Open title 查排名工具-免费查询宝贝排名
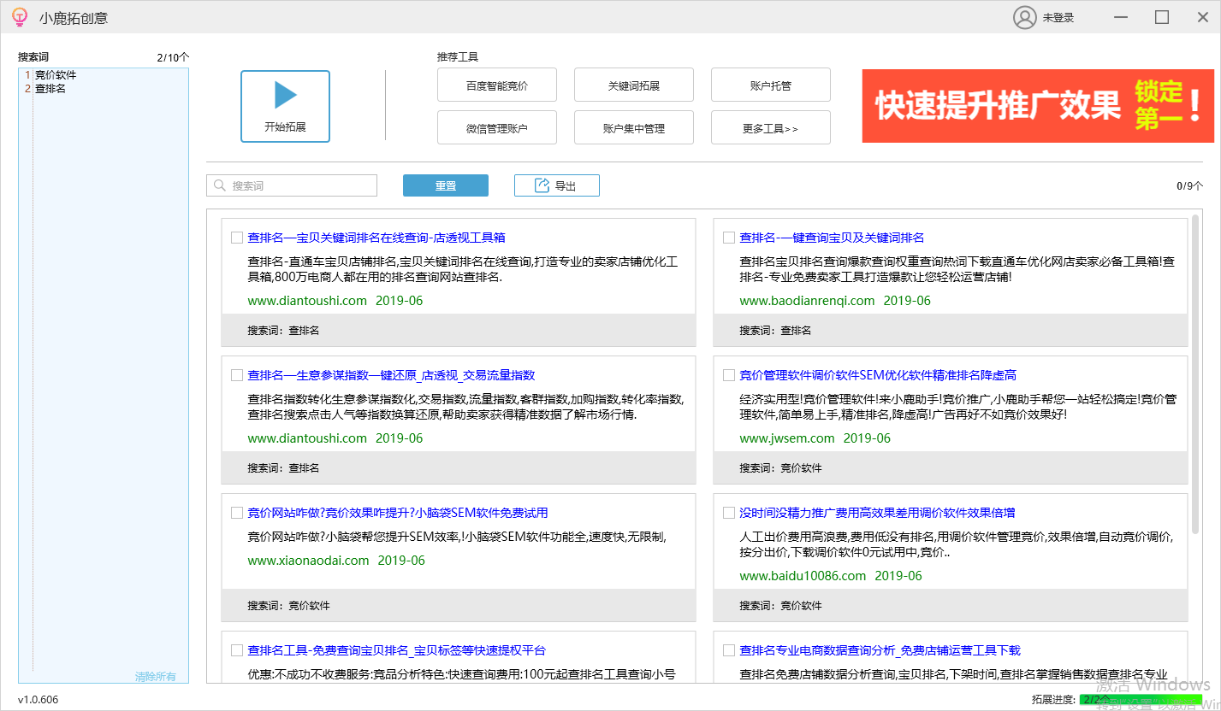 pyautogui.click(x=396, y=650)
